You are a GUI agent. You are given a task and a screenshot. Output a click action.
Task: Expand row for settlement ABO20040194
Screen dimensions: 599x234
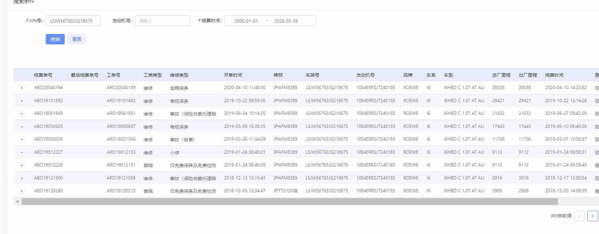coord(22,88)
